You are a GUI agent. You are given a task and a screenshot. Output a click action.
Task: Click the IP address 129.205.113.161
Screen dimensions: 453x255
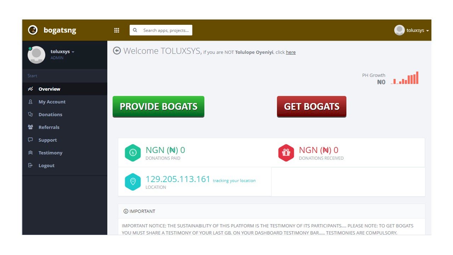pos(178,179)
